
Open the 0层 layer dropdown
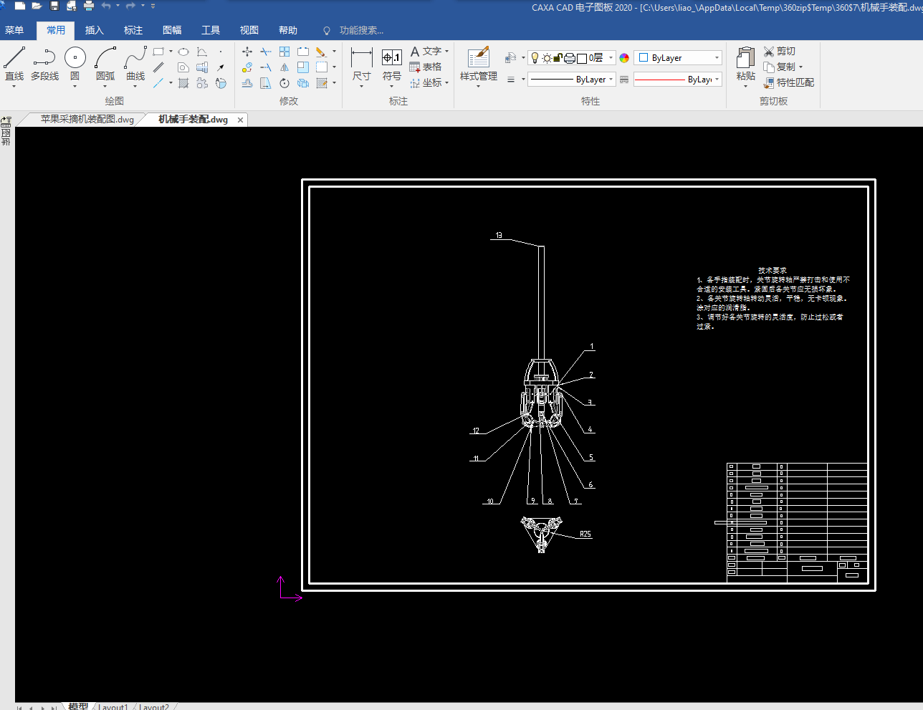611,58
